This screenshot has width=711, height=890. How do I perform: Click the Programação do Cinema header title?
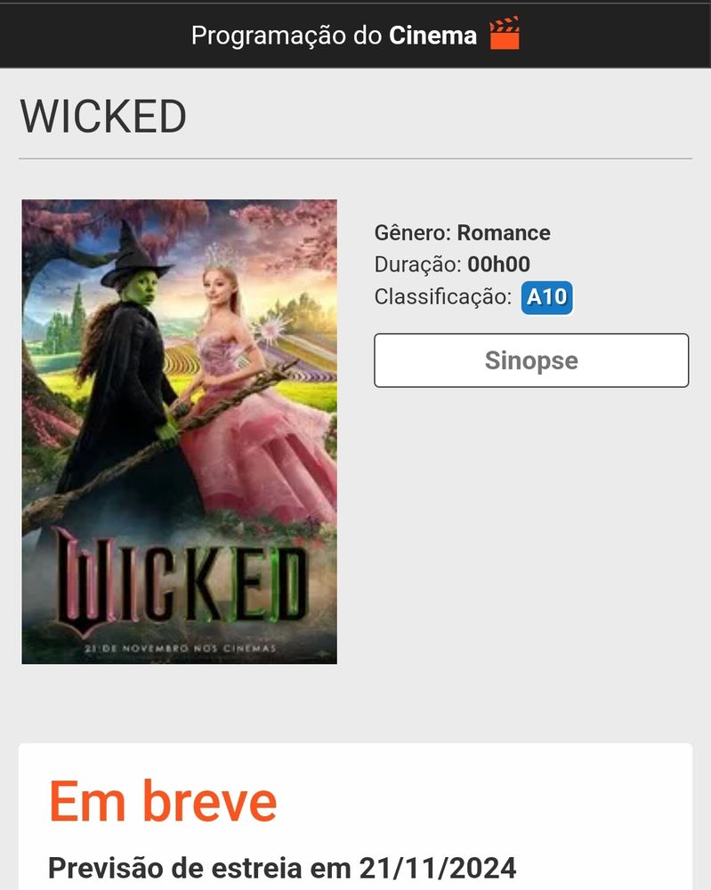click(x=334, y=36)
